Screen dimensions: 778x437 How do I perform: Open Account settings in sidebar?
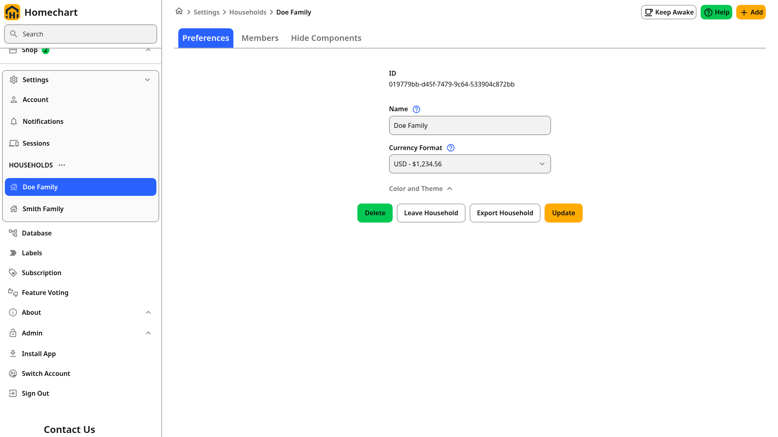pos(81,100)
